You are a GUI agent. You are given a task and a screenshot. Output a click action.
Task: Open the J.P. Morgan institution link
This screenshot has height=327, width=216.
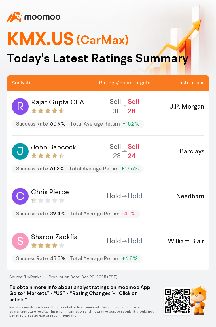(187, 107)
